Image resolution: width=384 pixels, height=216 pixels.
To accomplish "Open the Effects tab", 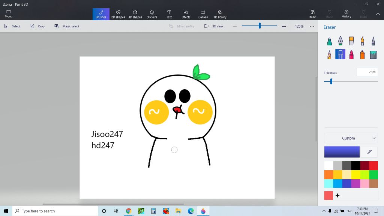I will click(x=186, y=14).
